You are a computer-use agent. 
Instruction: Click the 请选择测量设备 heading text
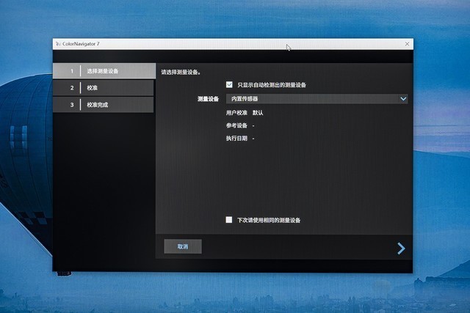pyautogui.click(x=181, y=73)
